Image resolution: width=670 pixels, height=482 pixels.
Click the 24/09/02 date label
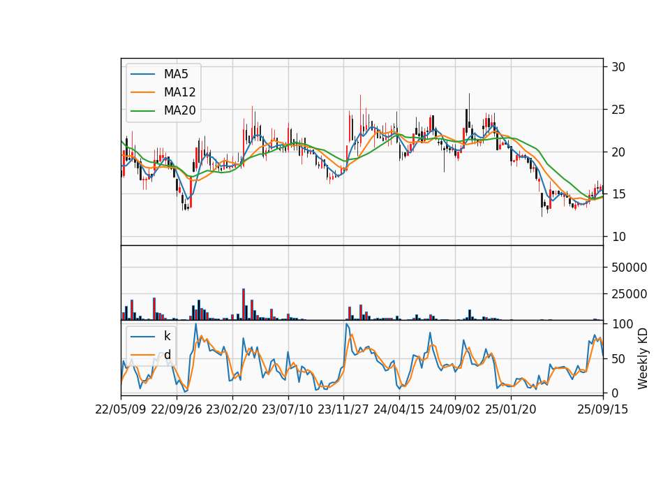click(x=454, y=409)
